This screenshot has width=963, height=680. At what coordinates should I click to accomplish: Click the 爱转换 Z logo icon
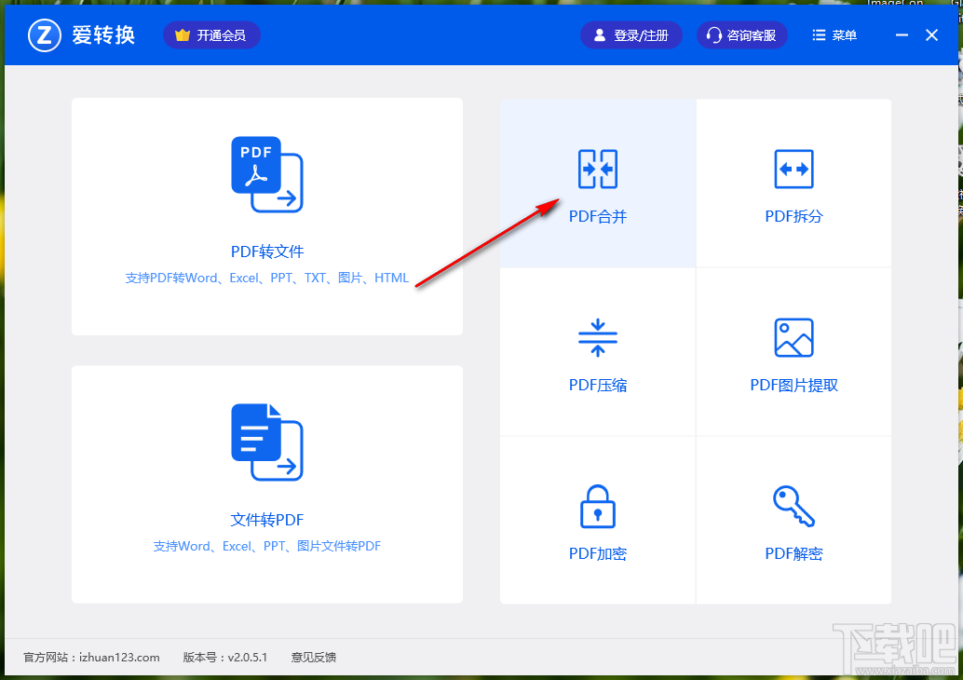44,34
